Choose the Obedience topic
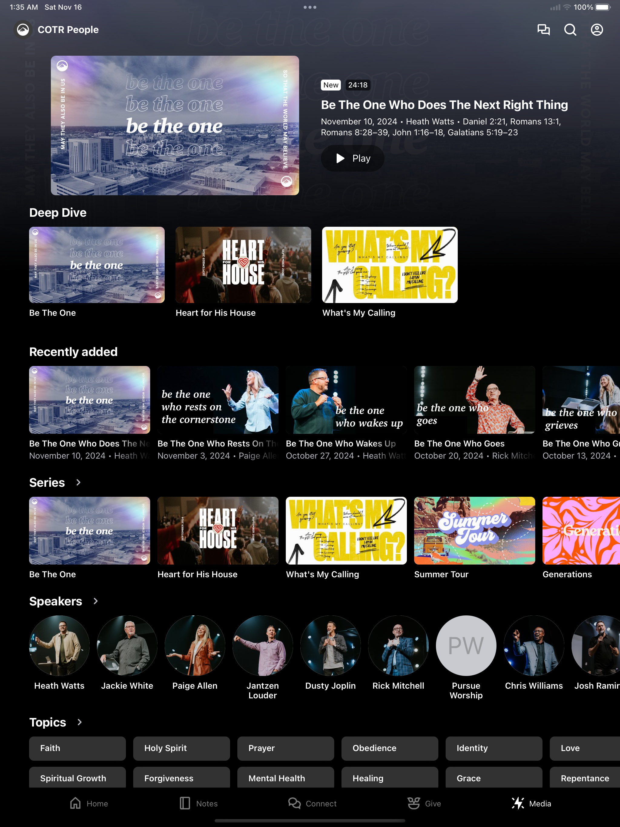The image size is (620, 827). point(390,748)
